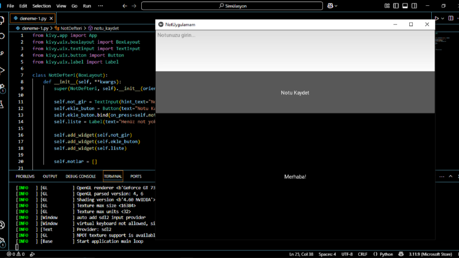Image resolution: width=459 pixels, height=258 pixels.
Task: Change indentation via Spaces: 4
Action: [327, 254]
